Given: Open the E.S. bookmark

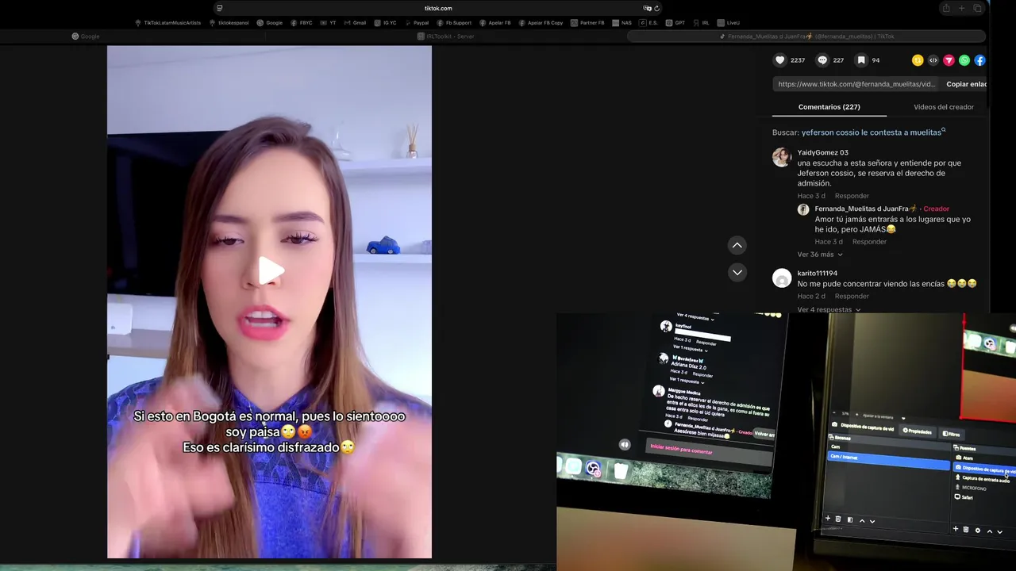Looking at the screenshot, I should click(649, 23).
